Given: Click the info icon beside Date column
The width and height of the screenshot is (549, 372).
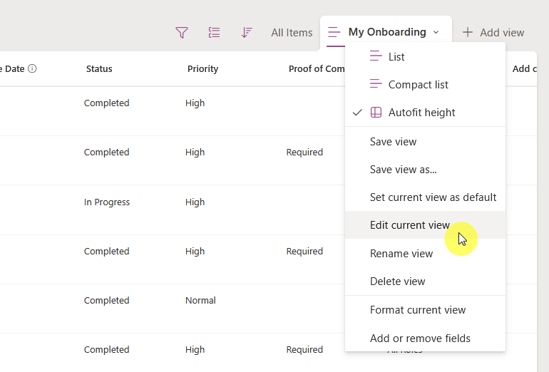Looking at the screenshot, I should pyautogui.click(x=32, y=68).
